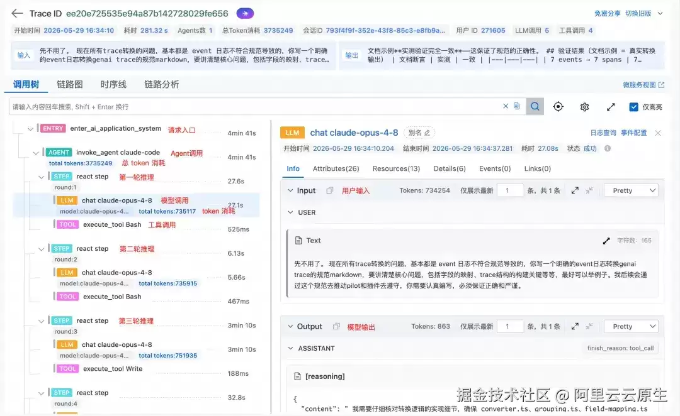This screenshot has height=416, width=680.
Task: Open the 微服务视图 link
Action: coord(643,85)
